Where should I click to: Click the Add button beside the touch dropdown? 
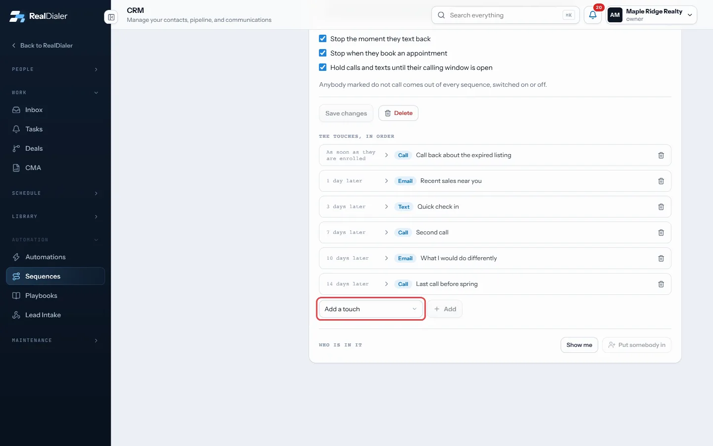pyautogui.click(x=445, y=309)
